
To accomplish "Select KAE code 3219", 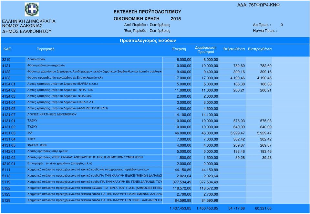I will [6, 60].
